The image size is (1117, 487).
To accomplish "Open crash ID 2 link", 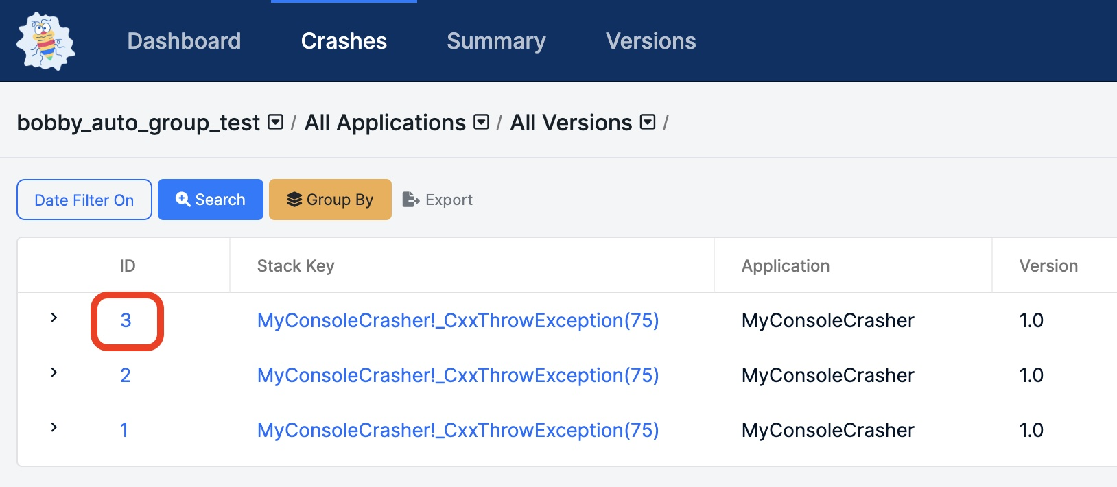I will point(126,375).
